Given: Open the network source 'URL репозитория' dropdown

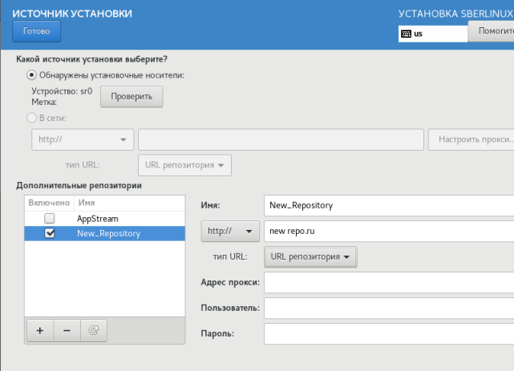Looking at the screenshot, I should pyautogui.click(x=184, y=164).
